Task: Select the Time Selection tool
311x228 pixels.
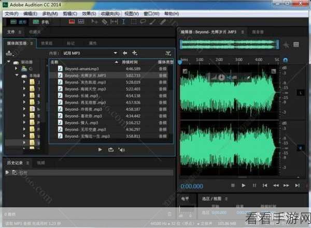Action: click(x=123, y=22)
